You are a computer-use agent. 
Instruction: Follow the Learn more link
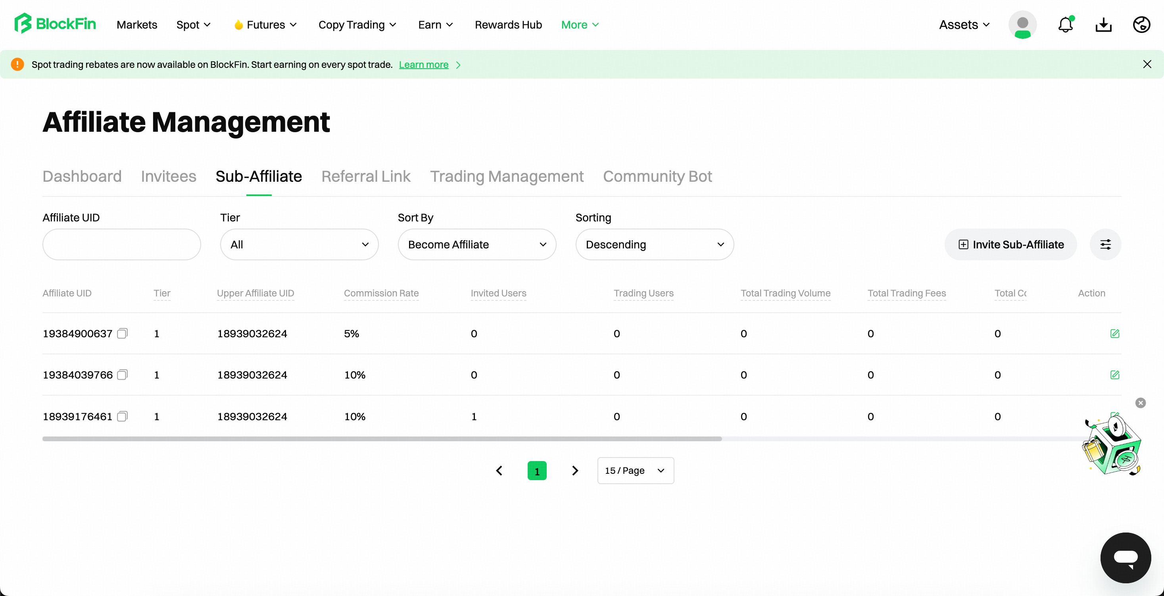coord(423,65)
